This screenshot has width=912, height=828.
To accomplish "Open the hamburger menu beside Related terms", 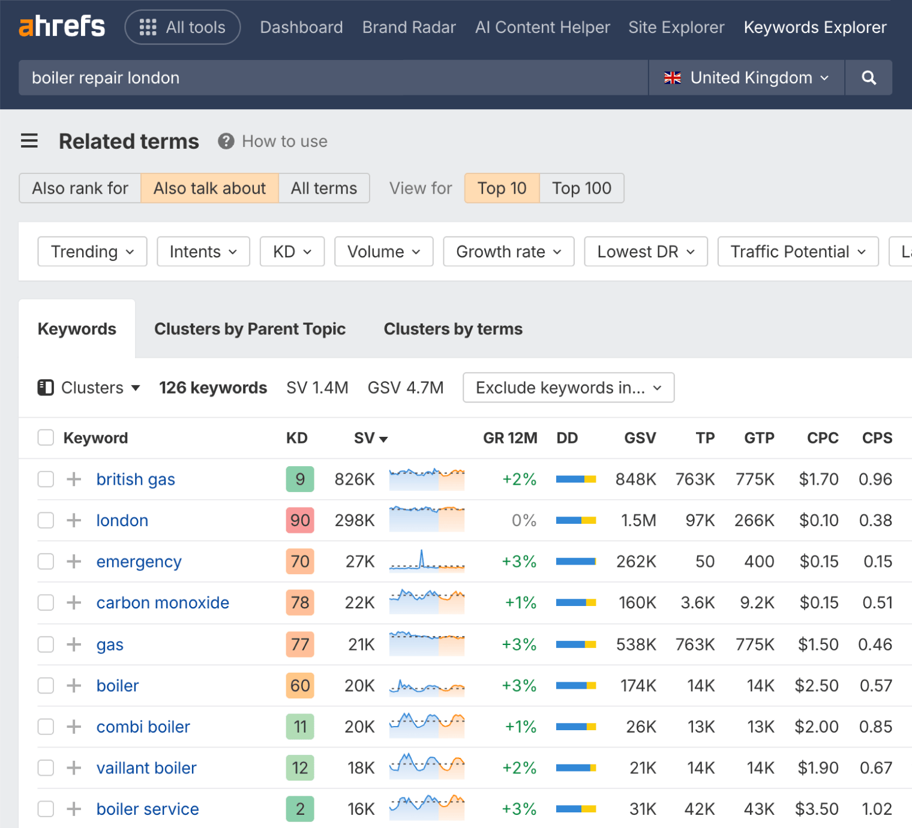I will tap(29, 140).
